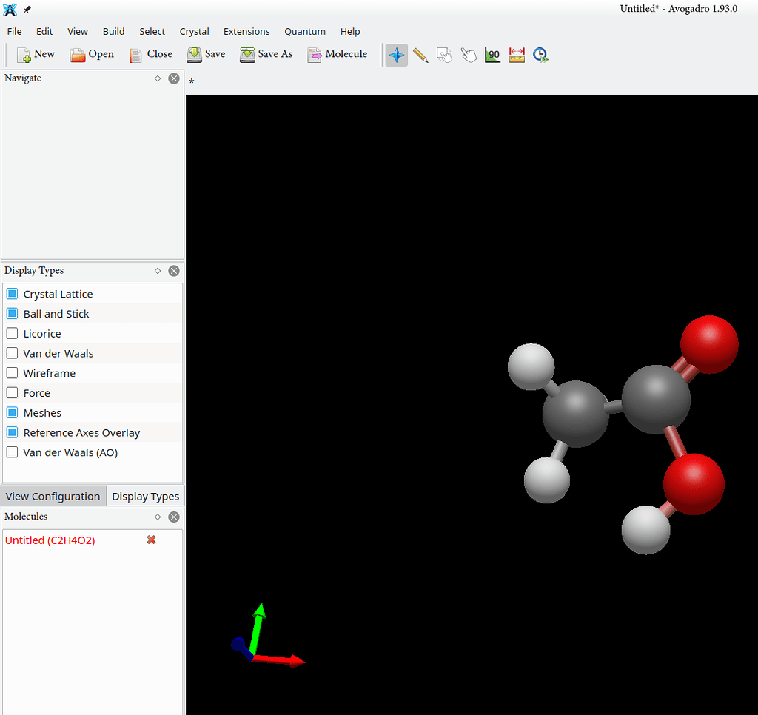The height and width of the screenshot is (715, 758).
Task: Enable the Wireframe display type
Action: point(12,373)
